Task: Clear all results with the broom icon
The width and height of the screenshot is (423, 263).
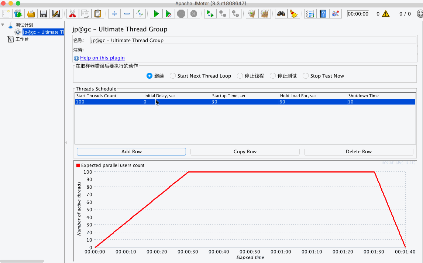Action: [x=293, y=13]
